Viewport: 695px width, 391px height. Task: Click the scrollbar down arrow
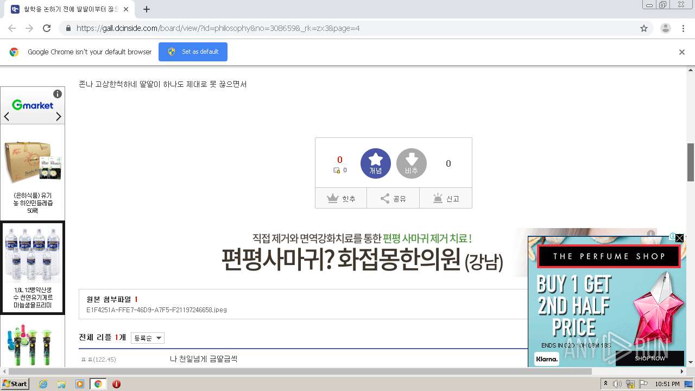point(691,363)
